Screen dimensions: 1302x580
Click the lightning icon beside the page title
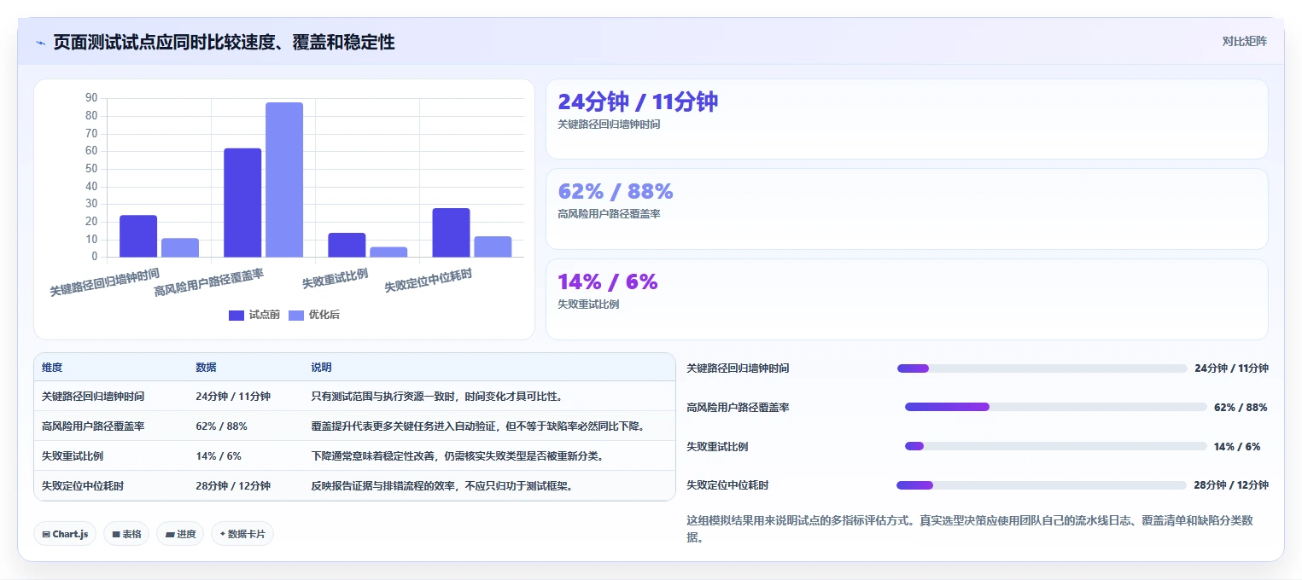pos(40,43)
